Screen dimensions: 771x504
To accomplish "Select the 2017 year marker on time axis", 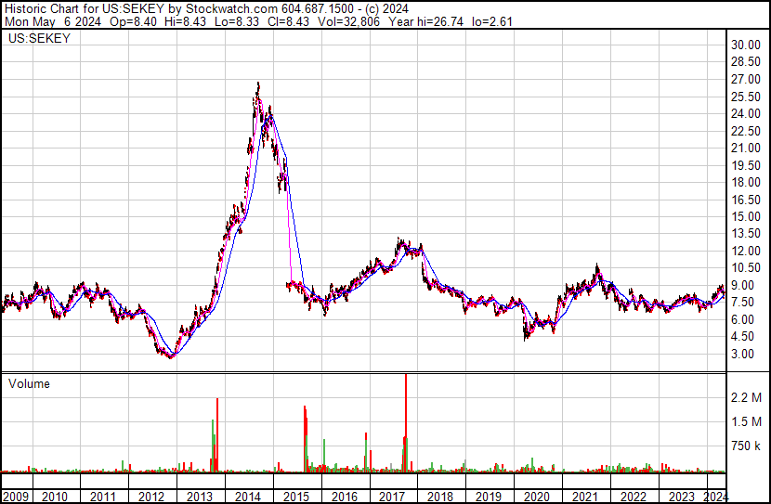I will 392,497.
